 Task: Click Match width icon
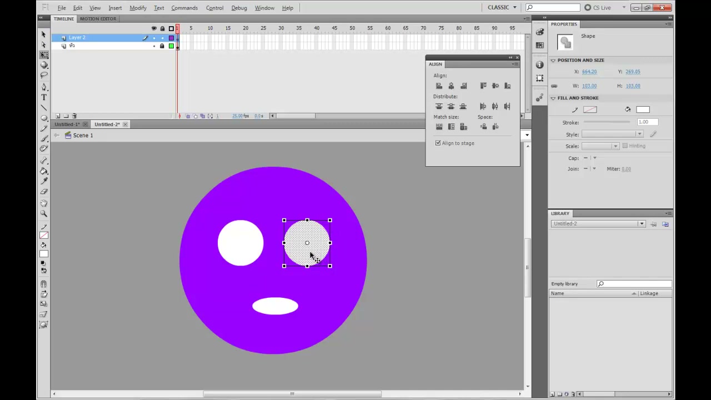pyautogui.click(x=439, y=127)
